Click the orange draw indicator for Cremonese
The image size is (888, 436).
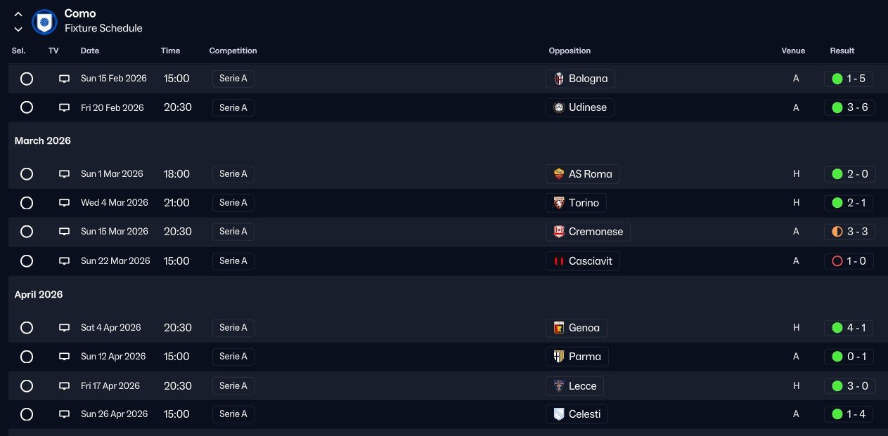point(837,232)
